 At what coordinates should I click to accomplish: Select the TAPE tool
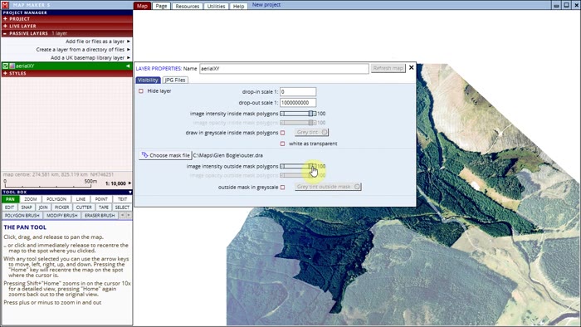point(104,207)
